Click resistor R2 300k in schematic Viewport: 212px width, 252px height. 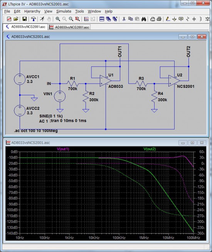86,96
